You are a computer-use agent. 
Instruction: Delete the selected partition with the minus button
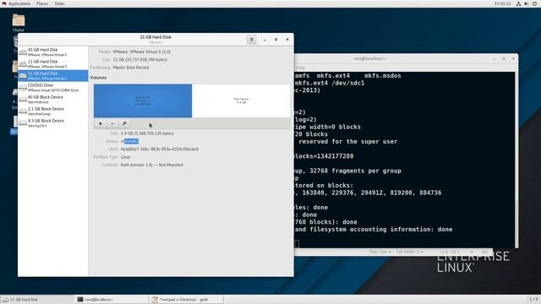[x=112, y=123]
